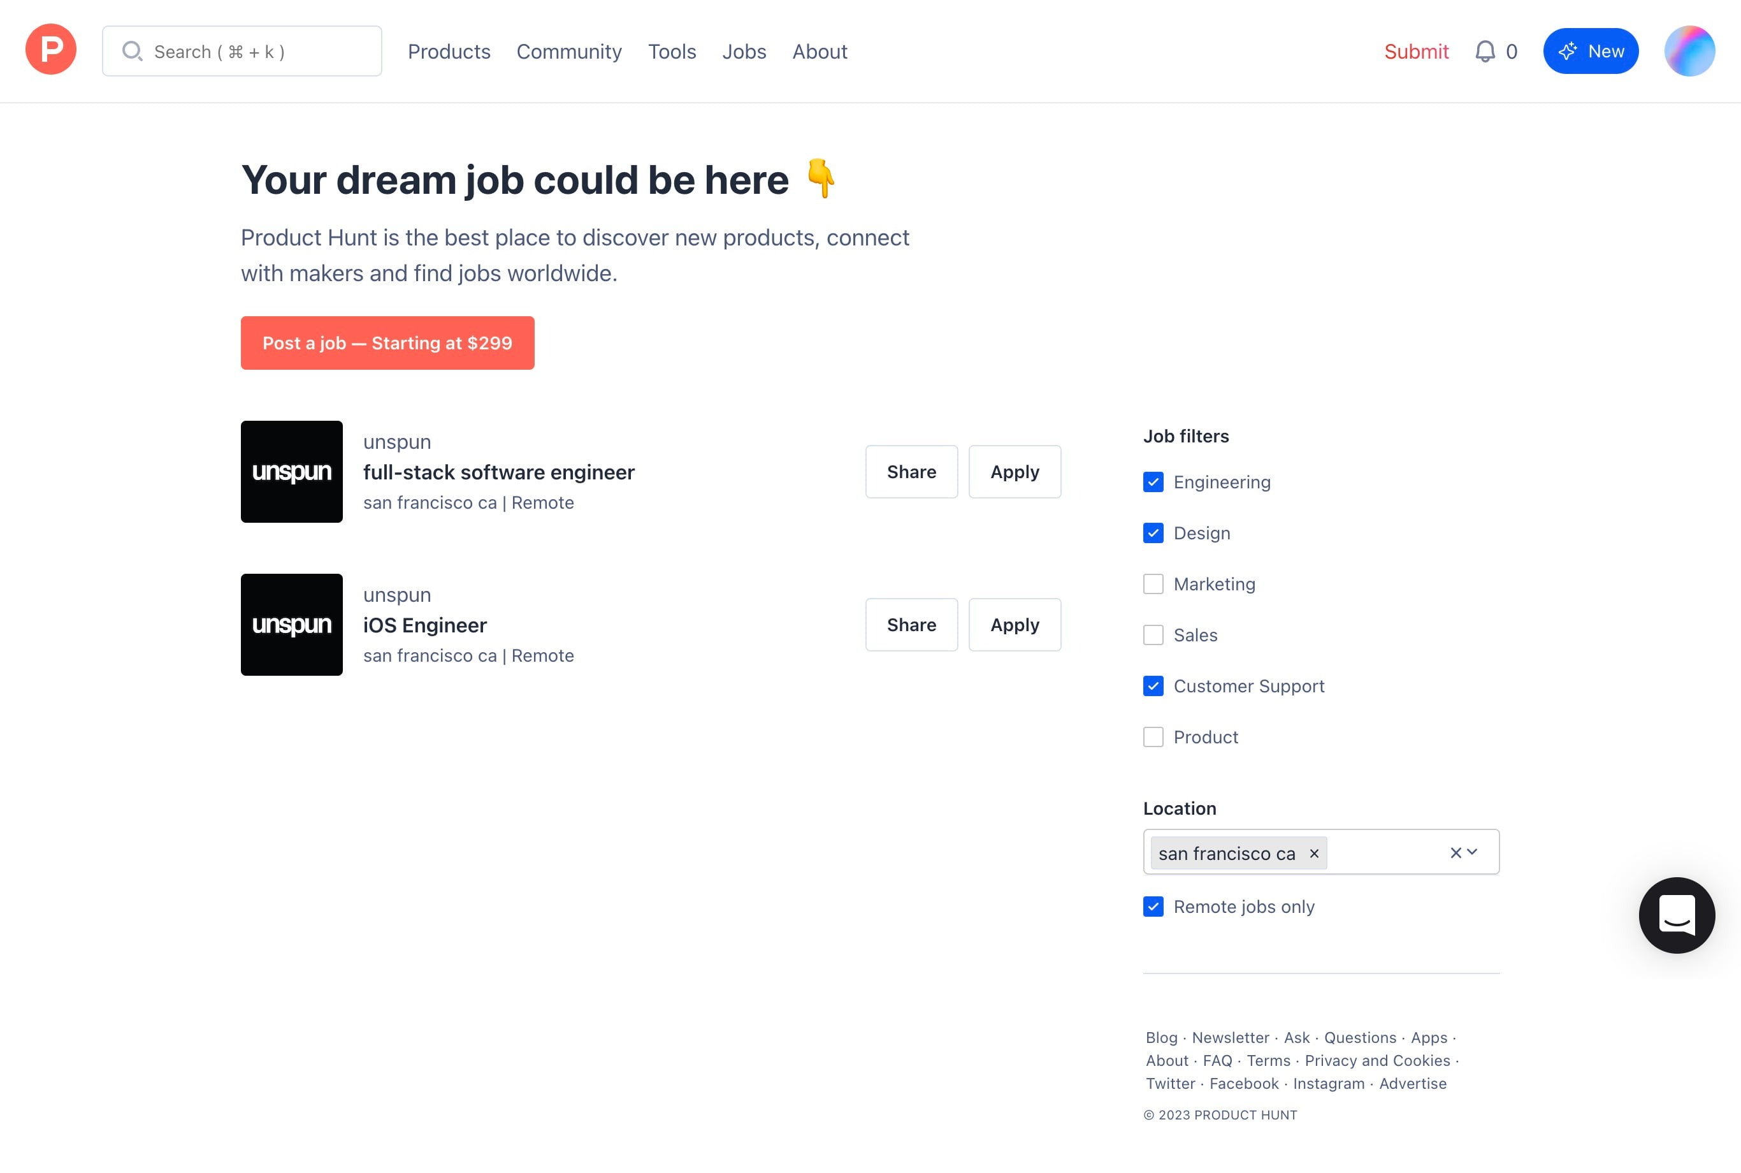Image resolution: width=1741 pixels, height=1173 pixels.
Task: Open the iOS Engineer job title
Action: tap(425, 625)
